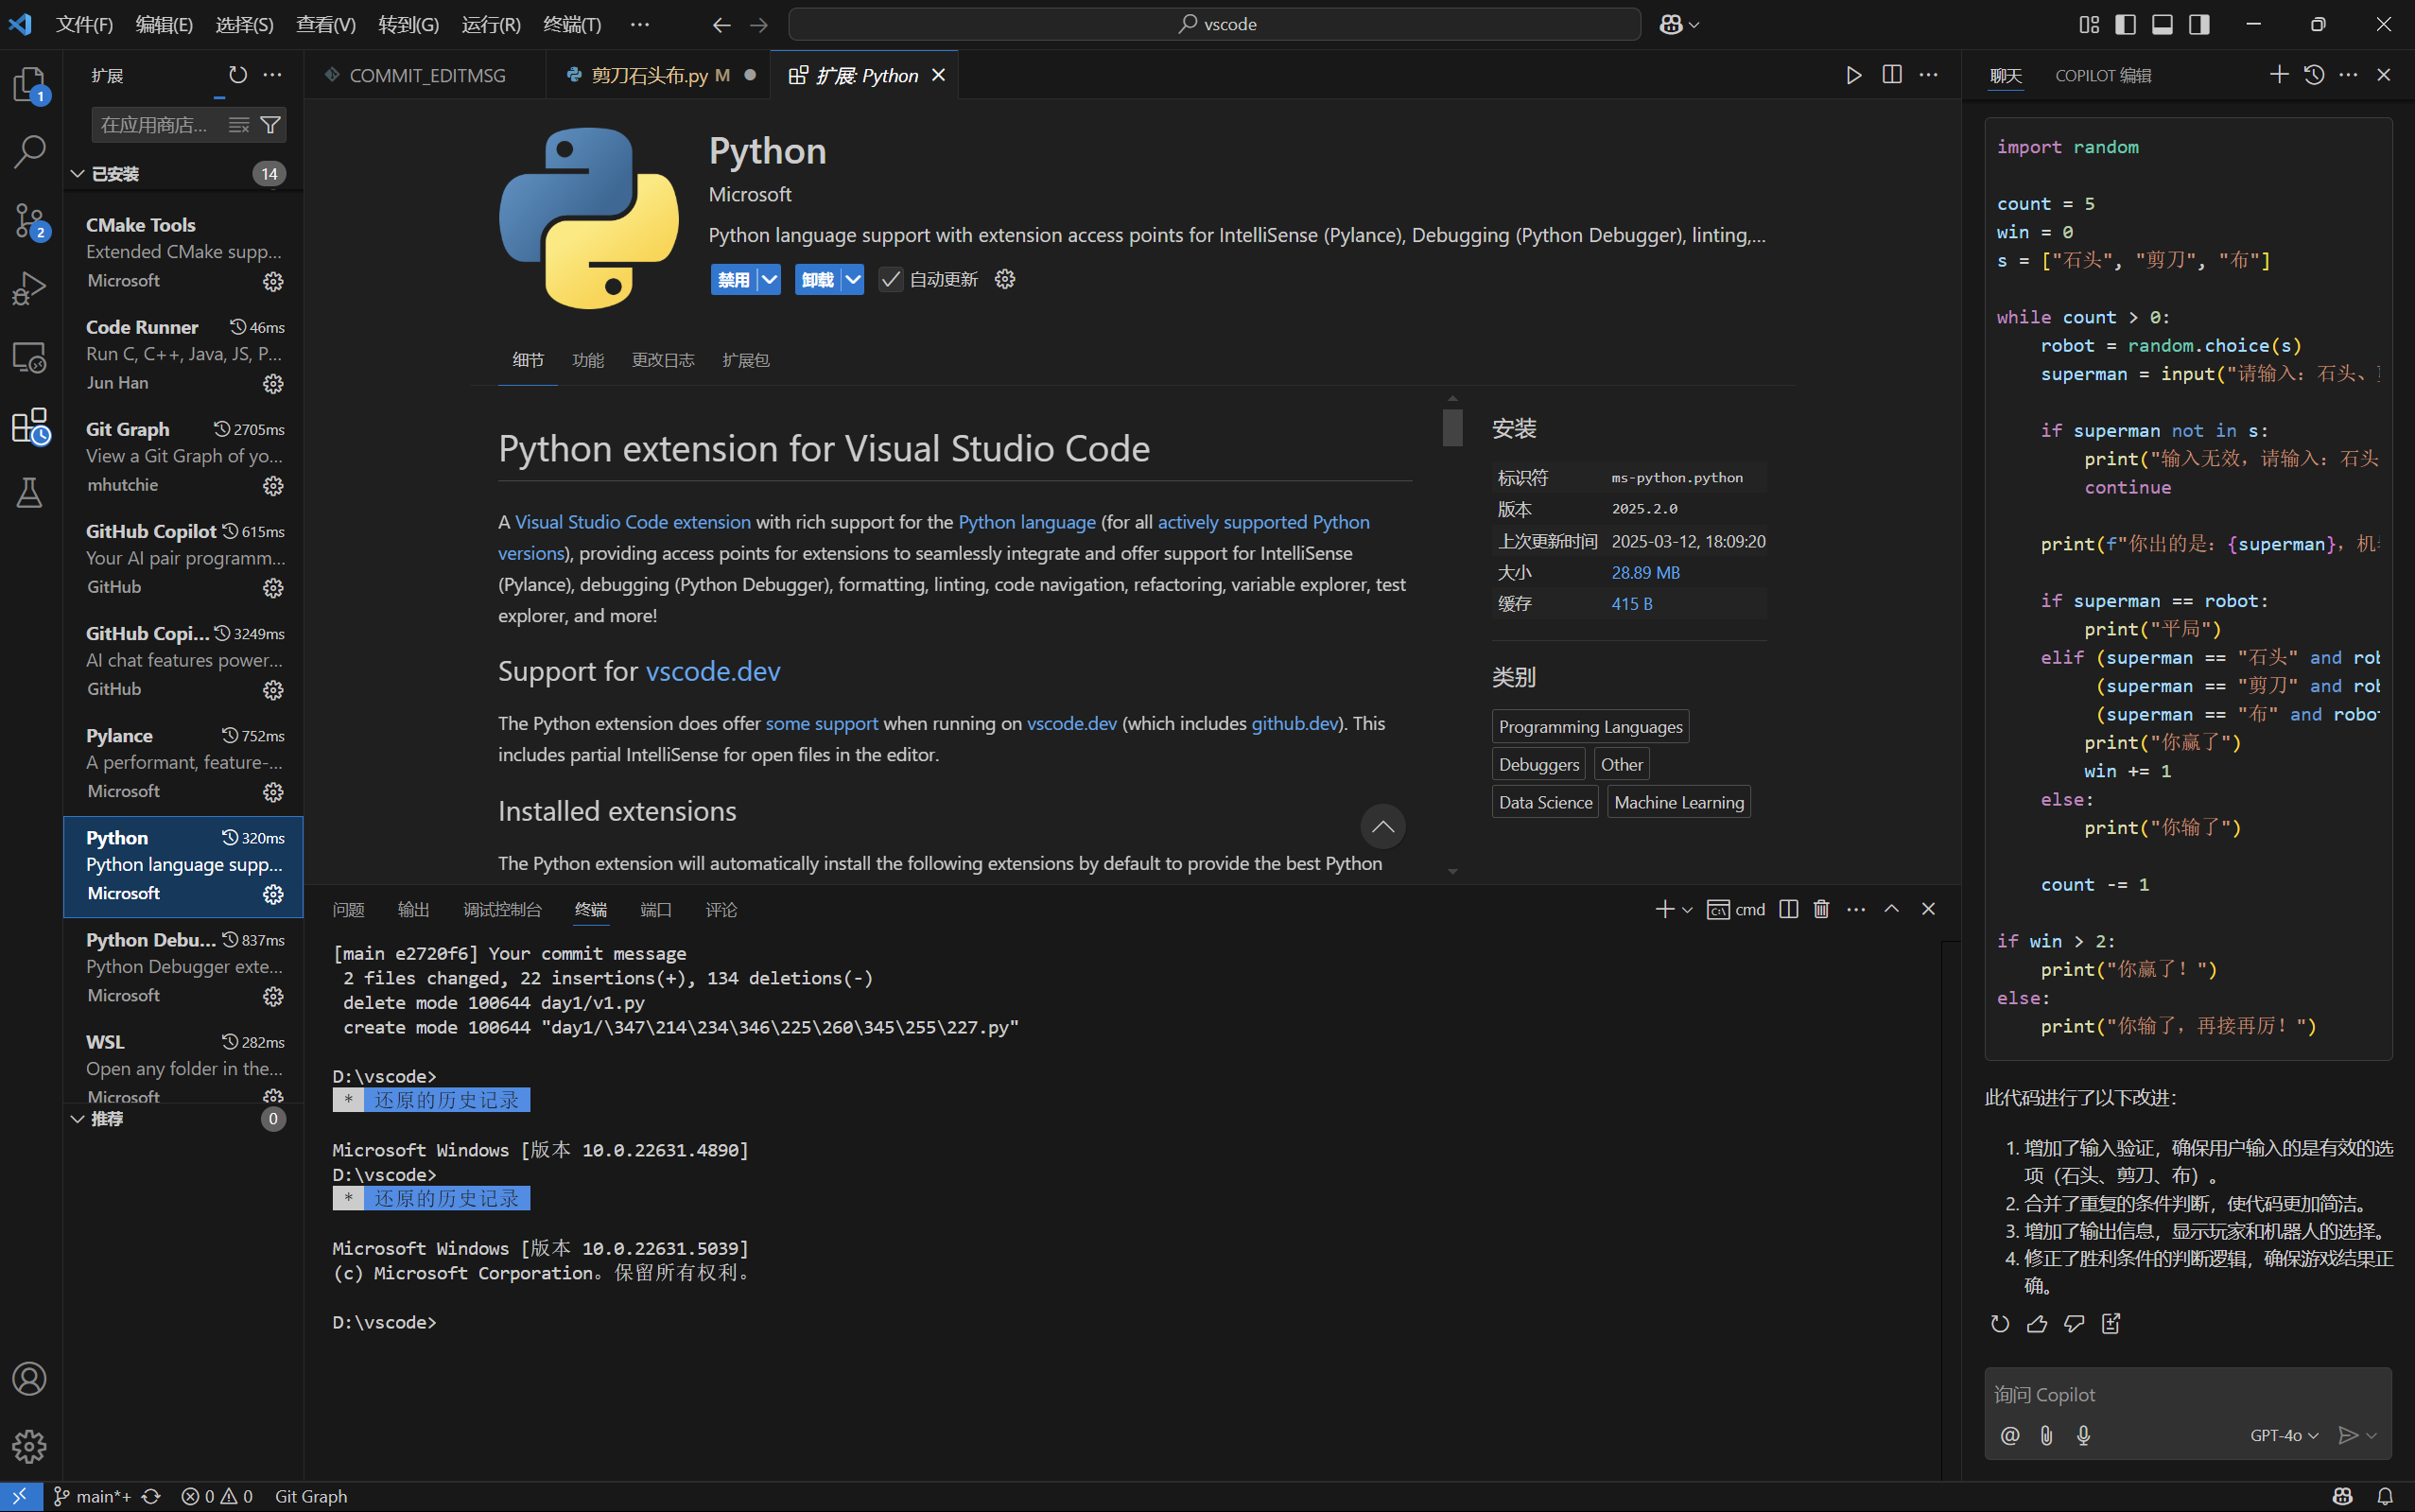
Task: Click the filter extensions funnel icon
Action: (x=270, y=125)
